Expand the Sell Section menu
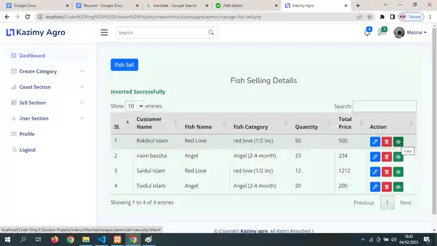The width and height of the screenshot is (437, 246). 47,102
